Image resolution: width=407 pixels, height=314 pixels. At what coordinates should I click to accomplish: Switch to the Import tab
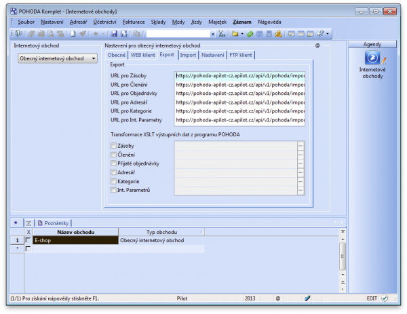pyautogui.click(x=188, y=55)
